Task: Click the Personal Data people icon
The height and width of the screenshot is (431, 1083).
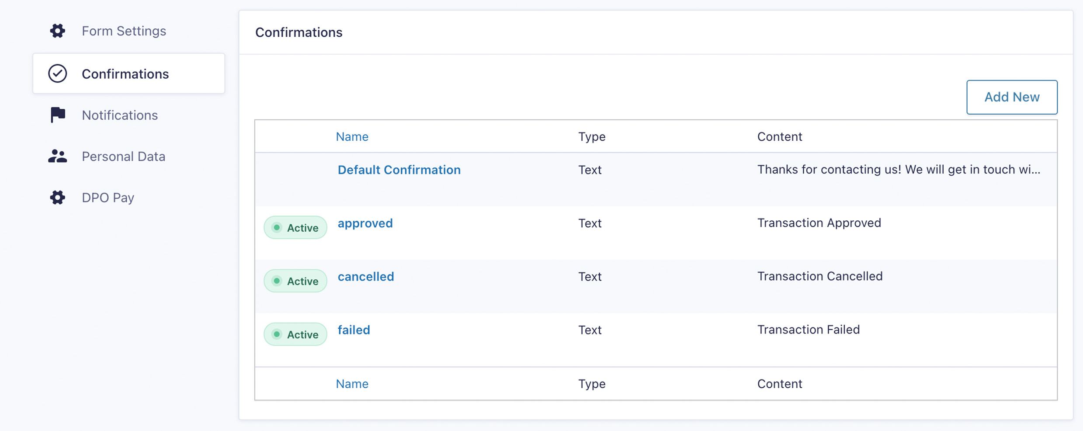Action: [x=57, y=156]
